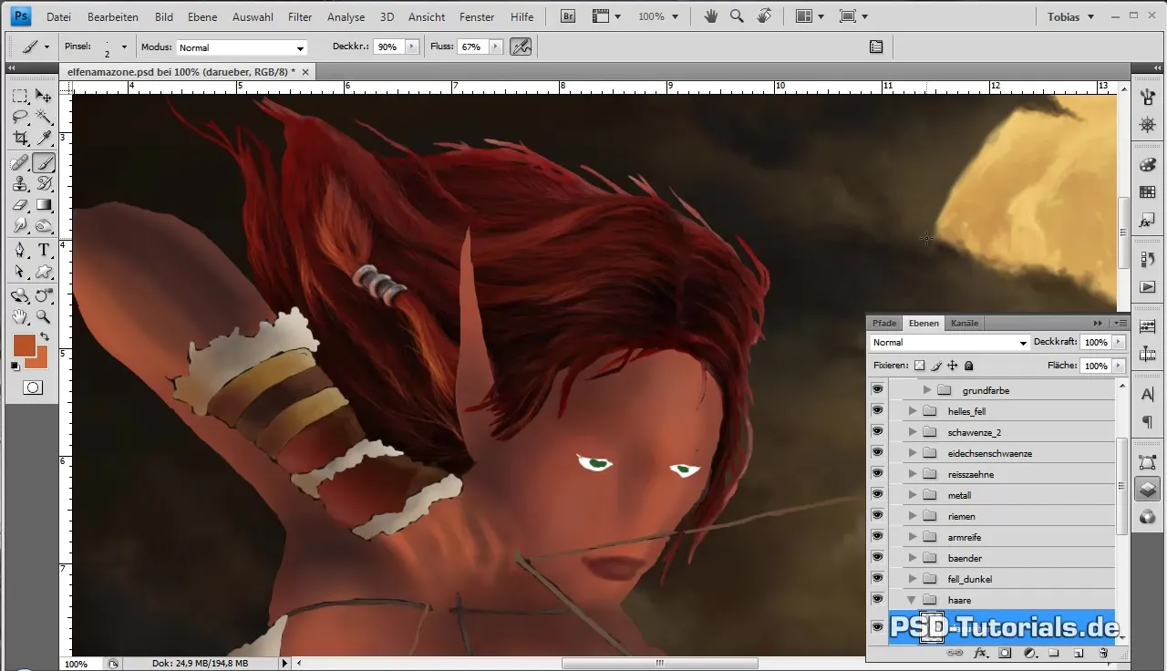This screenshot has width=1167, height=671.
Task: Expand the baender layer group
Action: click(912, 558)
